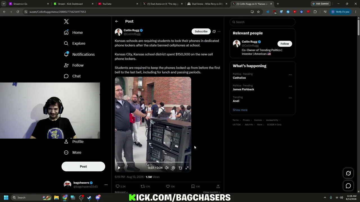Click the Verify it's you profile button
360x202 pixels.
click(340, 12)
